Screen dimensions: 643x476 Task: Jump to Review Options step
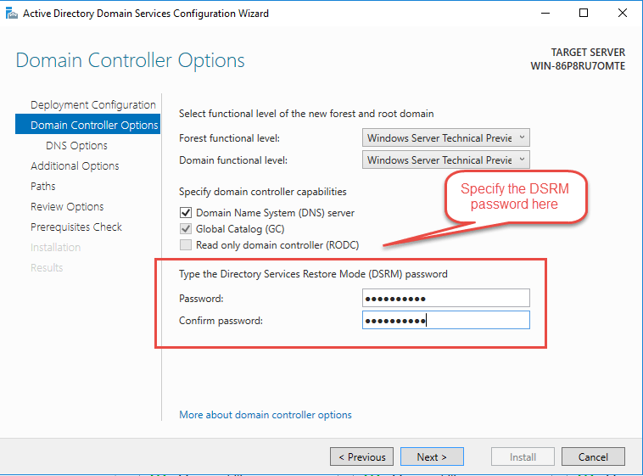[x=67, y=207]
